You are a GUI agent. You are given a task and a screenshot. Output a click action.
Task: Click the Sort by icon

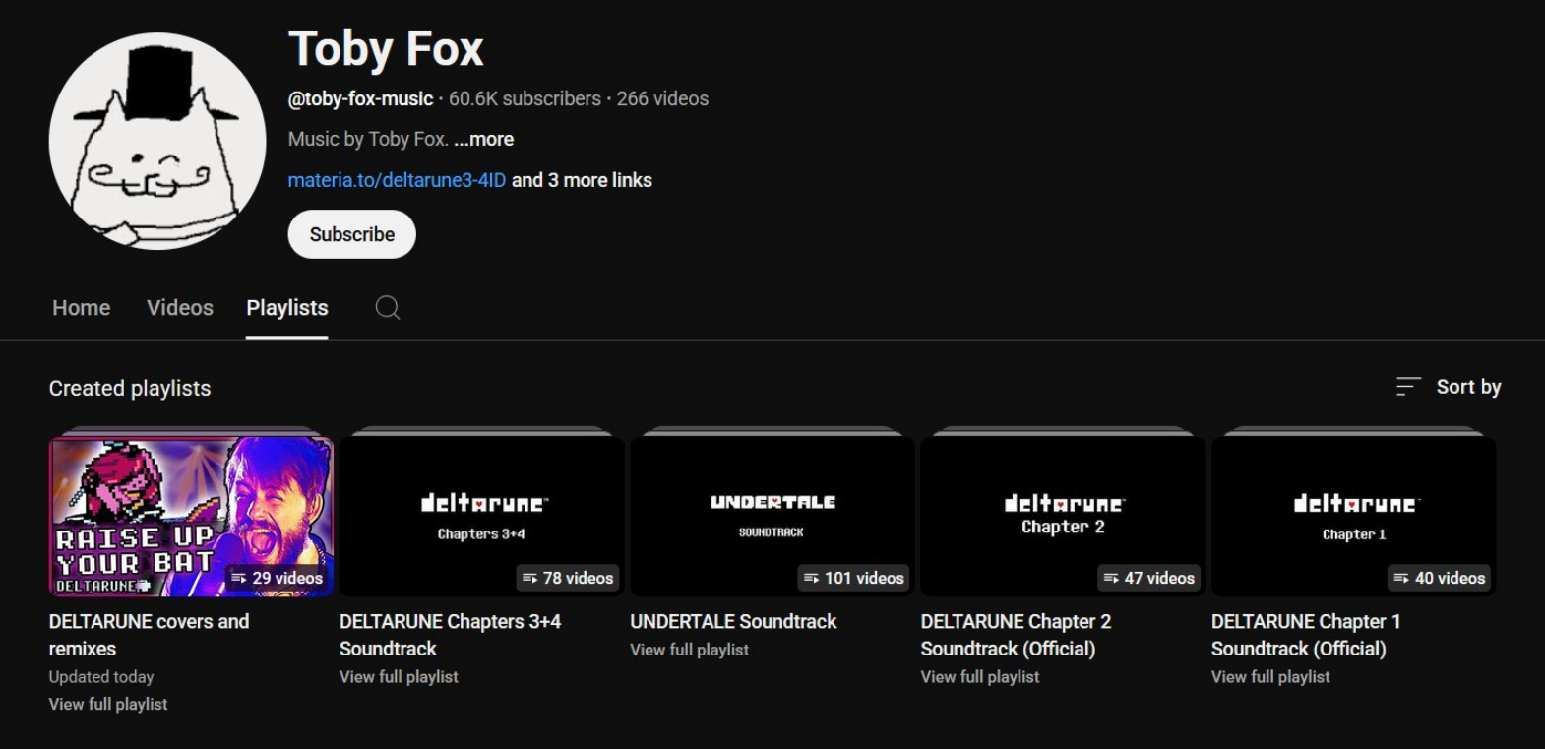point(1408,387)
